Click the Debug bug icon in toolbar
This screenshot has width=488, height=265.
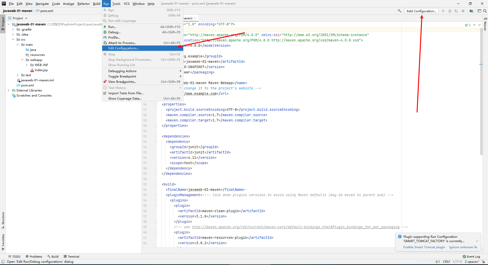(x=450, y=11)
